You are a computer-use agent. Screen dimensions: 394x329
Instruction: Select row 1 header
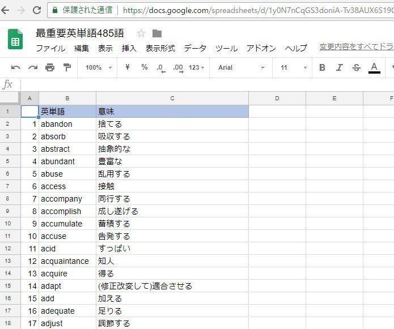[x=10, y=111]
